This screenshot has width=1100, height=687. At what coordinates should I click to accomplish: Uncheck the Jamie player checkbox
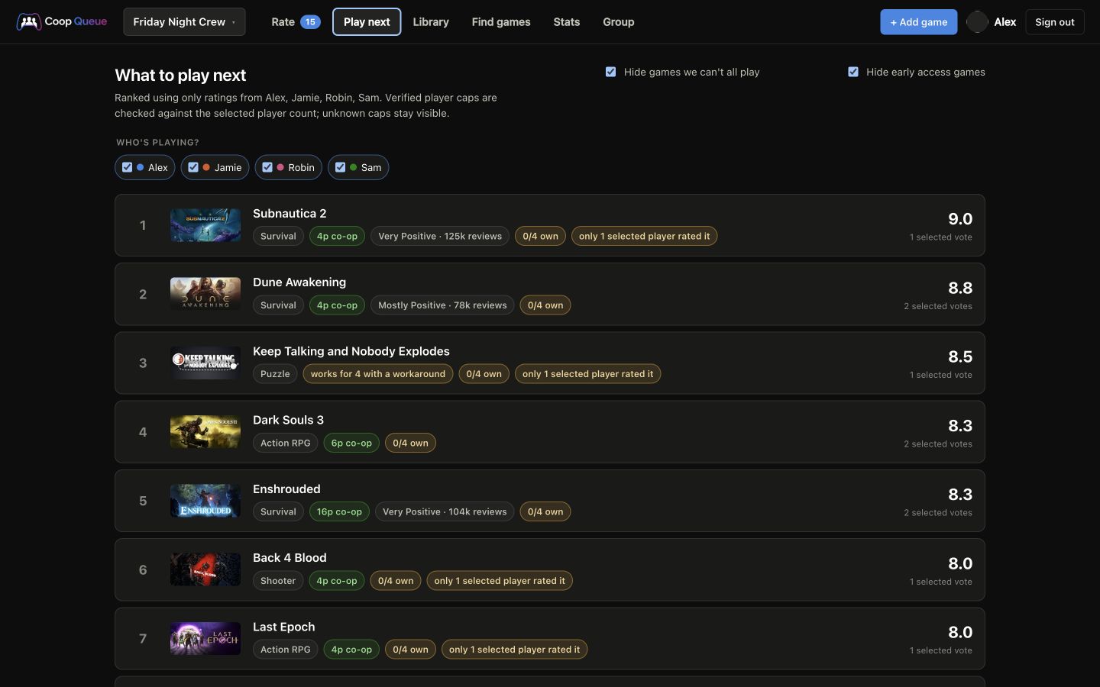[193, 167]
